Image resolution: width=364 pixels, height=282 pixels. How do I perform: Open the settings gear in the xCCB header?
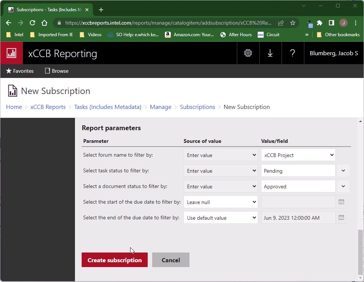[x=248, y=53]
